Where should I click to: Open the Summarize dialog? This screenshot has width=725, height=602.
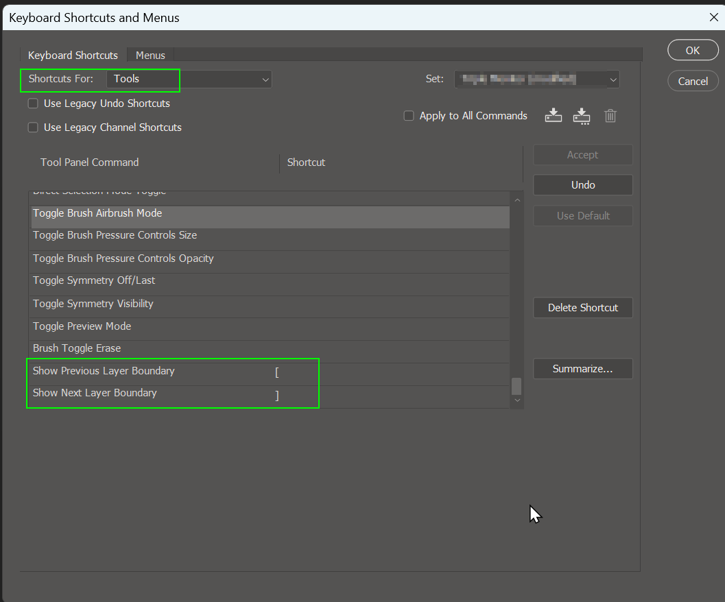(x=582, y=369)
